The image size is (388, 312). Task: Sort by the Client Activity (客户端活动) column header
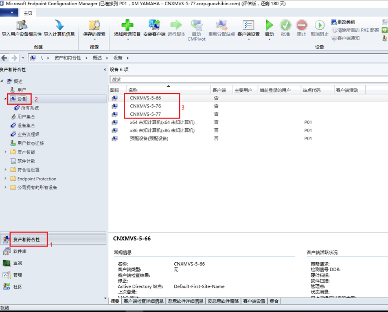tap(350, 90)
